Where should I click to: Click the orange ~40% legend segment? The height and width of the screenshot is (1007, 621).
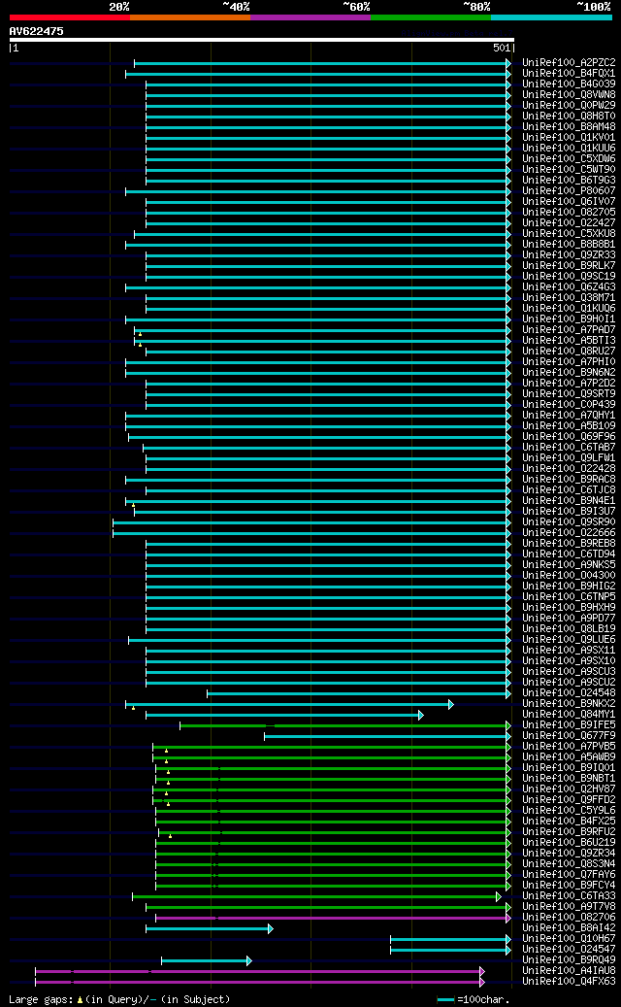click(190, 17)
